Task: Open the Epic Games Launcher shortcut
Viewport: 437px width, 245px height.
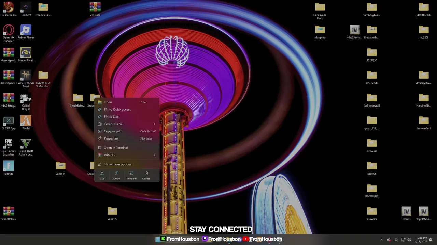Action: click(9, 147)
